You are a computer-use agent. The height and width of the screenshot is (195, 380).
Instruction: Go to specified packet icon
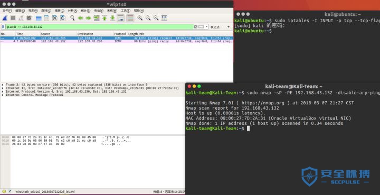pos(97,18)
